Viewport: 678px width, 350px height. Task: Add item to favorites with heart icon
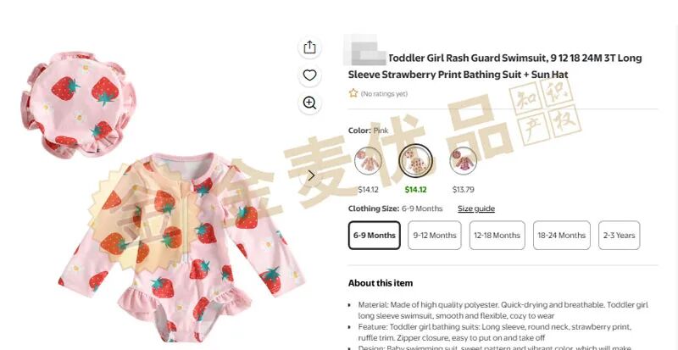pyautogui.click(x=309, y=75)
